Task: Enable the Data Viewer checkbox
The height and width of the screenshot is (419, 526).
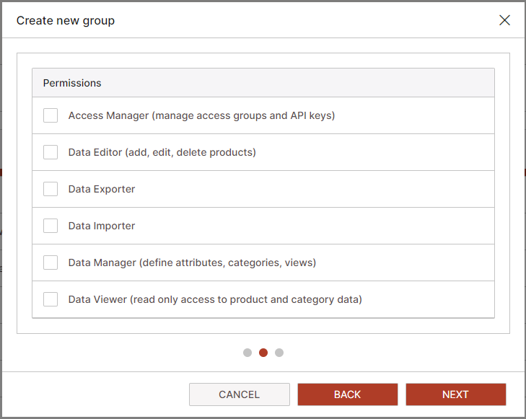Action: pos(51,299)
